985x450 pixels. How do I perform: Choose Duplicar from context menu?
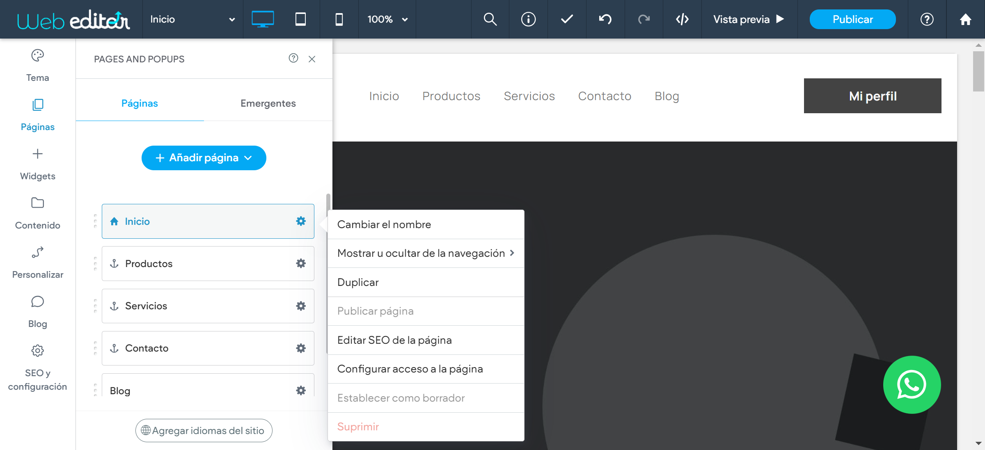pyautogui.click(x=426, y=282)
